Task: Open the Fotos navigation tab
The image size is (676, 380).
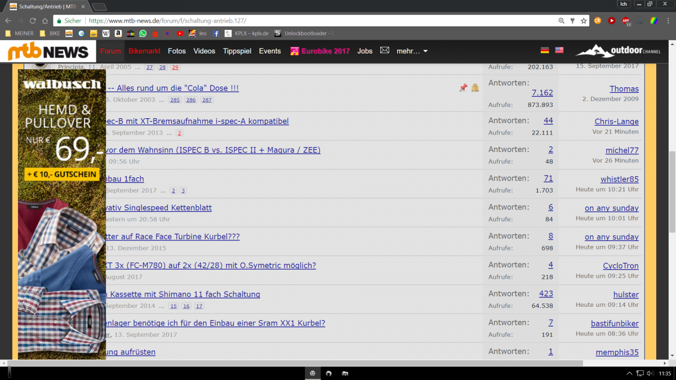Action: [177, 51]
